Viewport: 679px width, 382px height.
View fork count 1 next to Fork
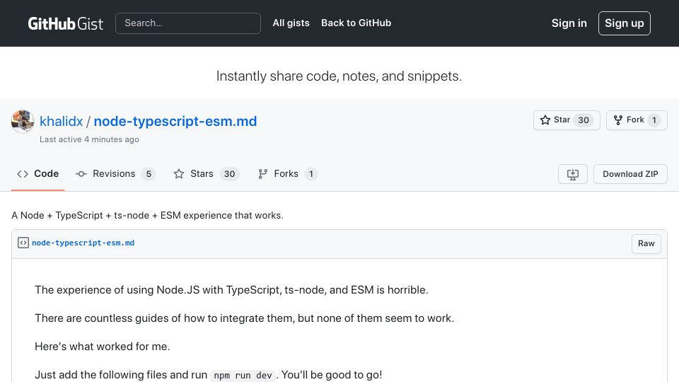tap(654, 120)
